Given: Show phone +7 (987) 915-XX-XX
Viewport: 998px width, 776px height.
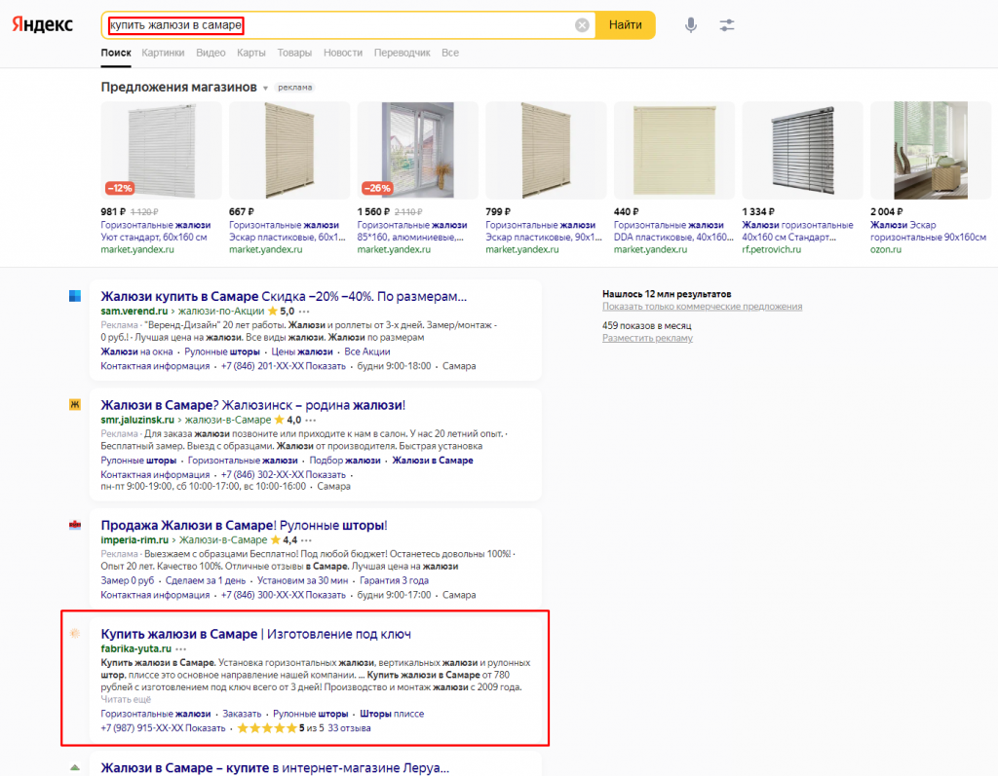Looking at the screenshot, I should tap(163, 729).
